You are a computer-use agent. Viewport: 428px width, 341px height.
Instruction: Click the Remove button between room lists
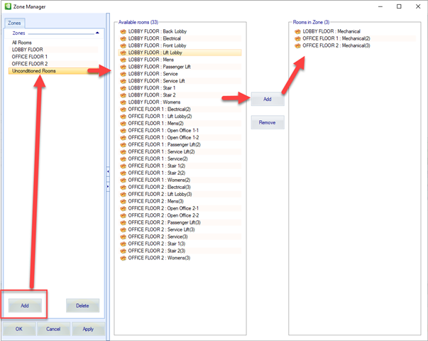[268, 122]
